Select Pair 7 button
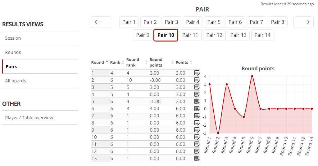318x166 pixels. tap(256, 22)
